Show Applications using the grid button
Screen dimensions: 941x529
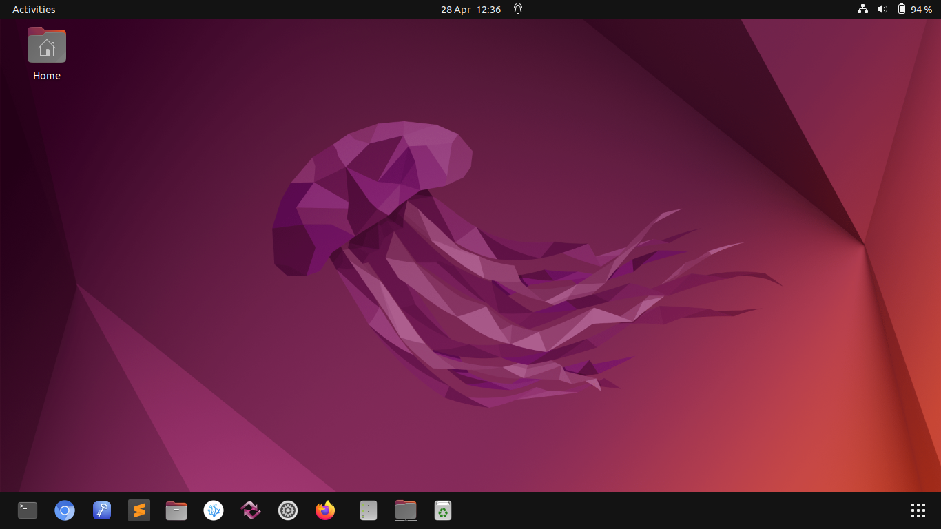[918, 510]
